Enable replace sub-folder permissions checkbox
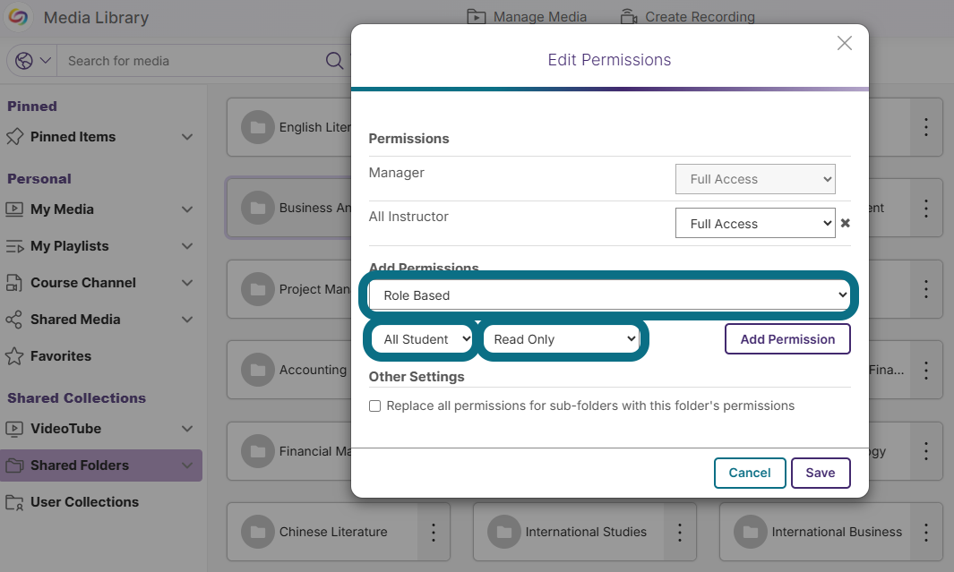The image size is (954, 572). [375, 406]
